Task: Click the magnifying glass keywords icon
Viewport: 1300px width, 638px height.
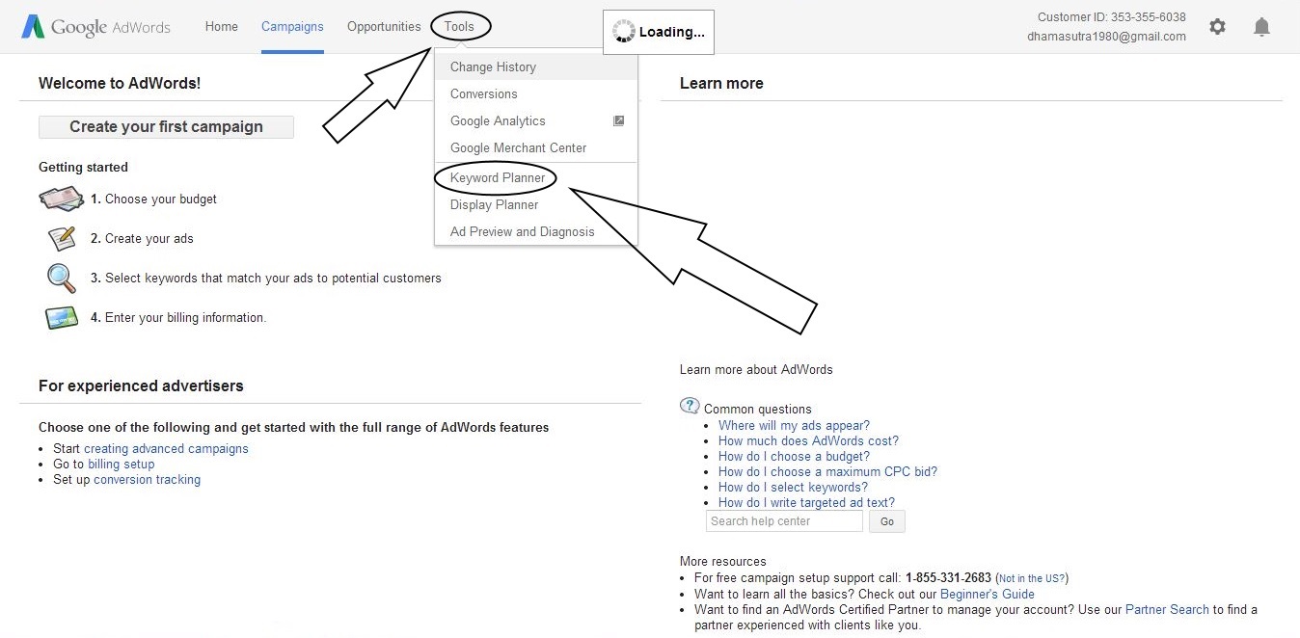Action: point(61,278)
